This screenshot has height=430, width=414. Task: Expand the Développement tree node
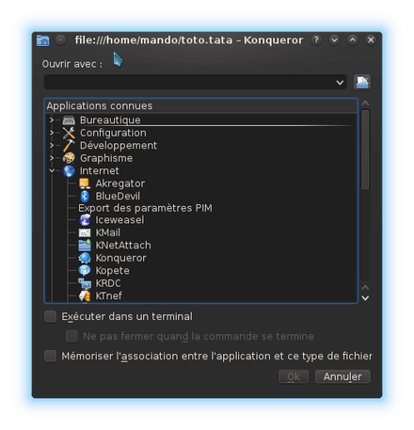click(52, 145)
